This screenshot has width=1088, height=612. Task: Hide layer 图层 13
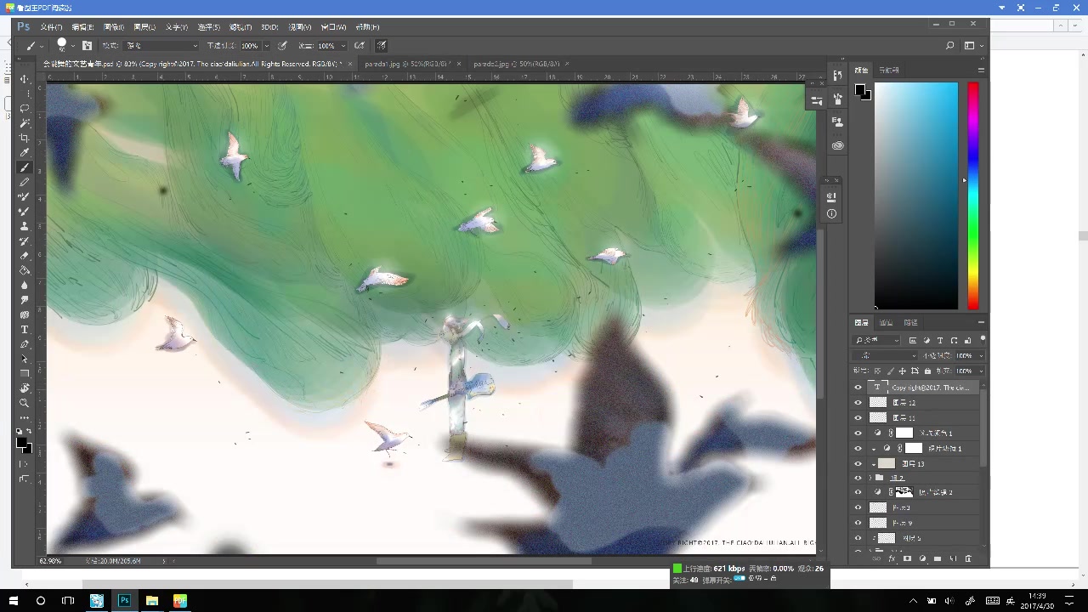(858, 464)
